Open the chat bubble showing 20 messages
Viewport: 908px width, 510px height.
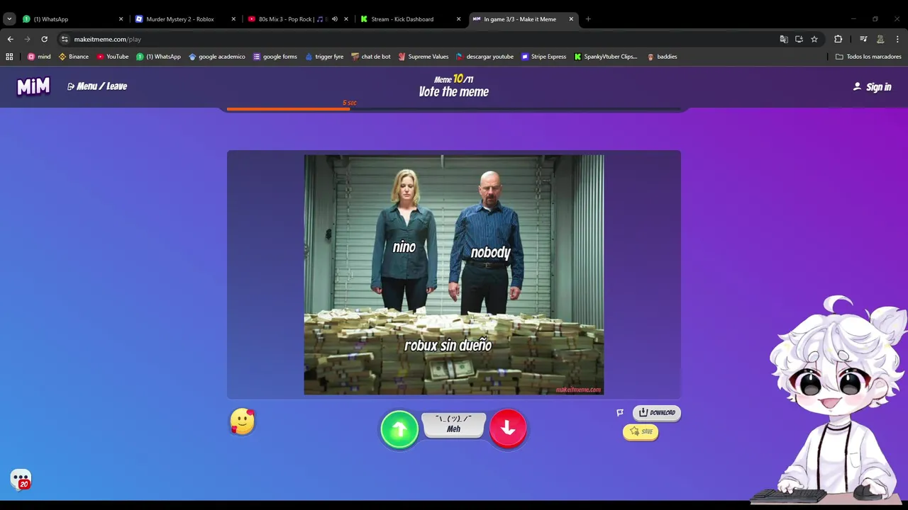coord(21,480)
